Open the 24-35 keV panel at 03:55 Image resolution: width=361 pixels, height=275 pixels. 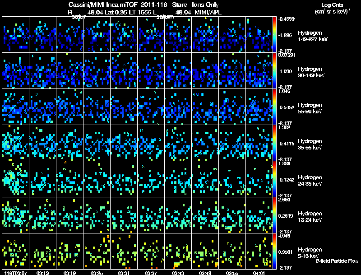coord(232,179)
